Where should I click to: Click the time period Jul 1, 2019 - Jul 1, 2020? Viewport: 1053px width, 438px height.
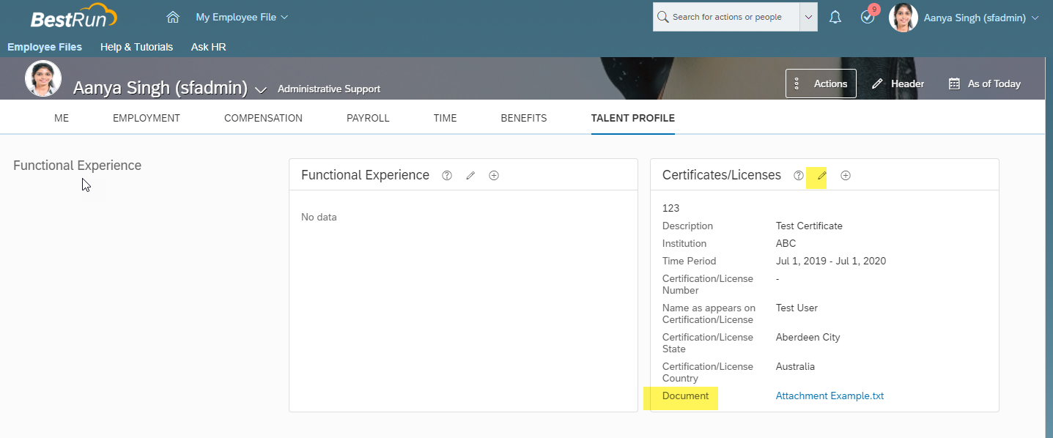click(831, 261)
